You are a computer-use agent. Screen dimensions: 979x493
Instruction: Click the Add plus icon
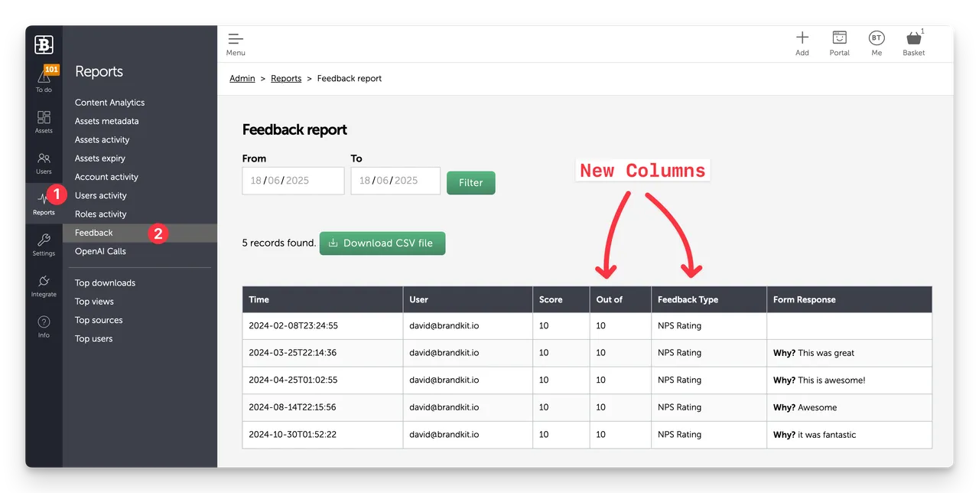click(x=802, y=43)
